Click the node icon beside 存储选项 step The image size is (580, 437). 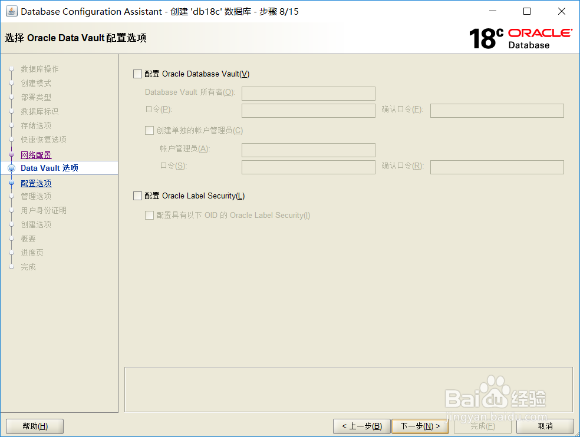(x=11, y=125)
